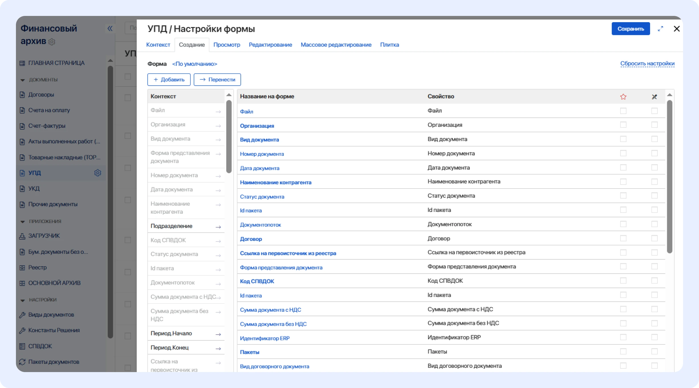The height and width of the screenshot is (388, 699).
Task: Enable pin checkbox for Организация row
Action: [655, 125]
